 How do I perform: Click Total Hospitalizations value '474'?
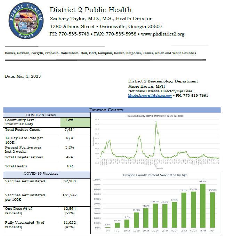tap(70, 157)
